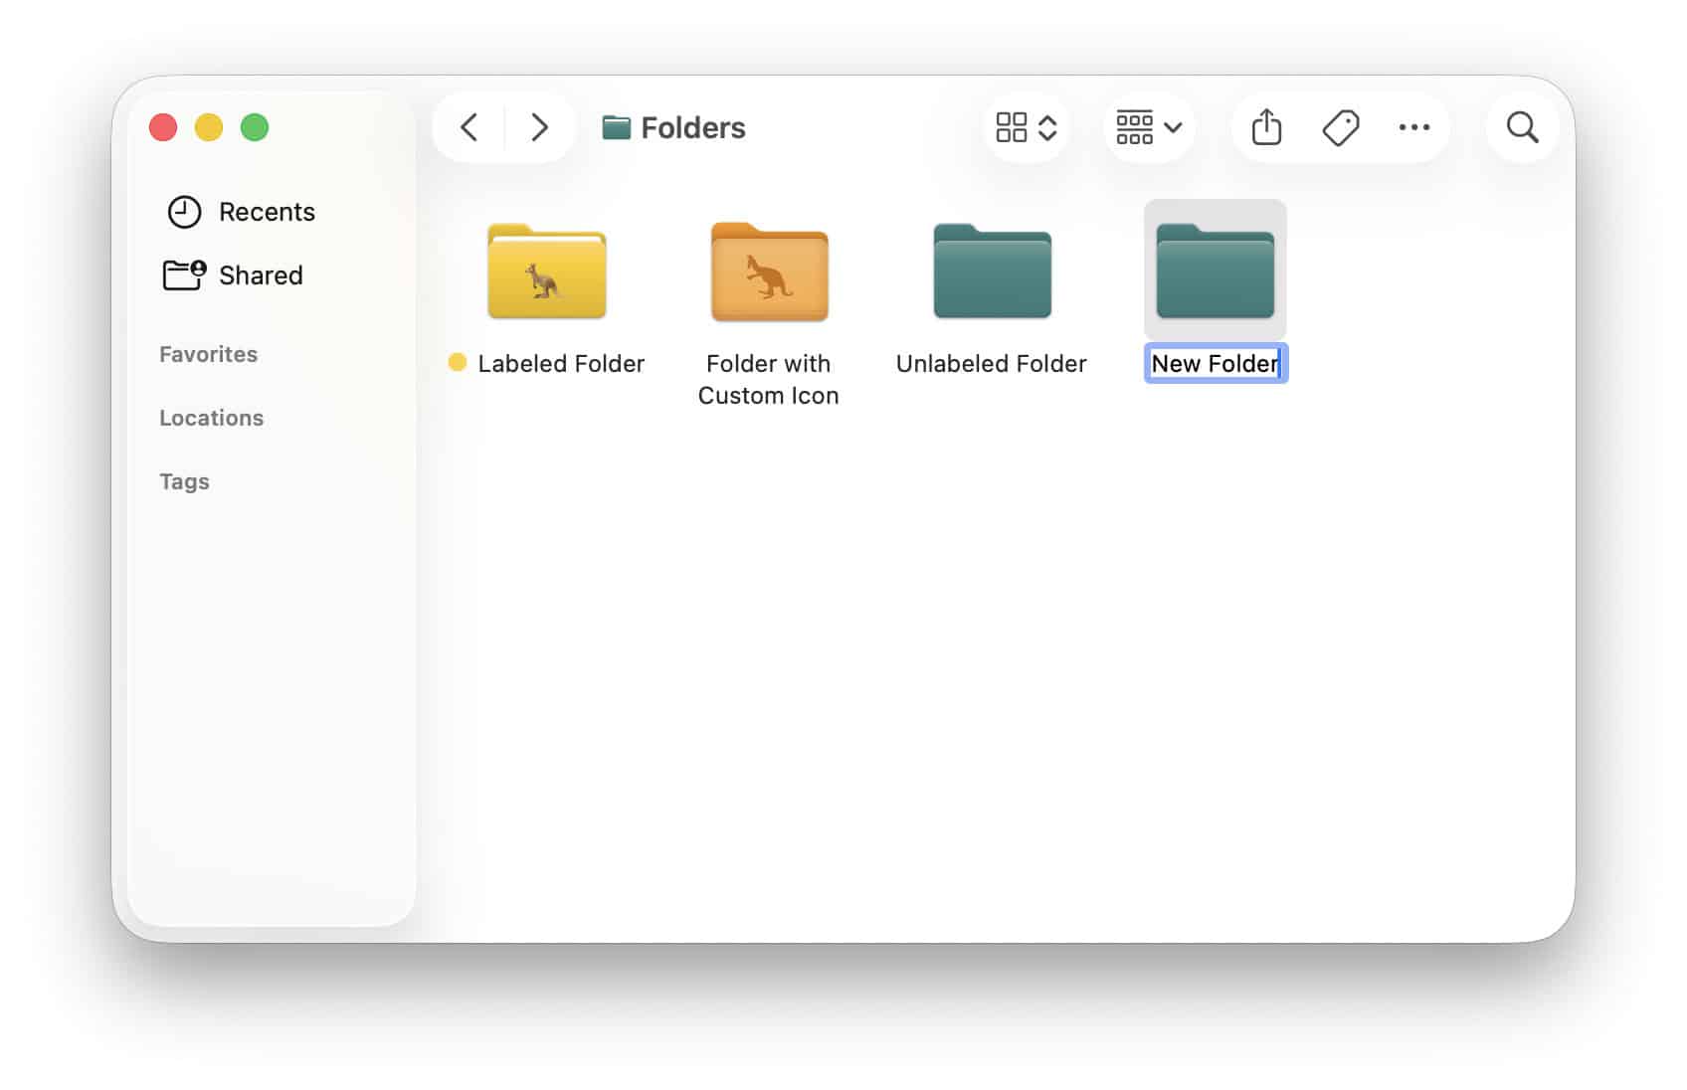Image resolution: width=1687 pixels, height=1090 pixels.
Task: Open the more actions ellipsis menu
Action: pyautogui.click(x=1413, y=127)
